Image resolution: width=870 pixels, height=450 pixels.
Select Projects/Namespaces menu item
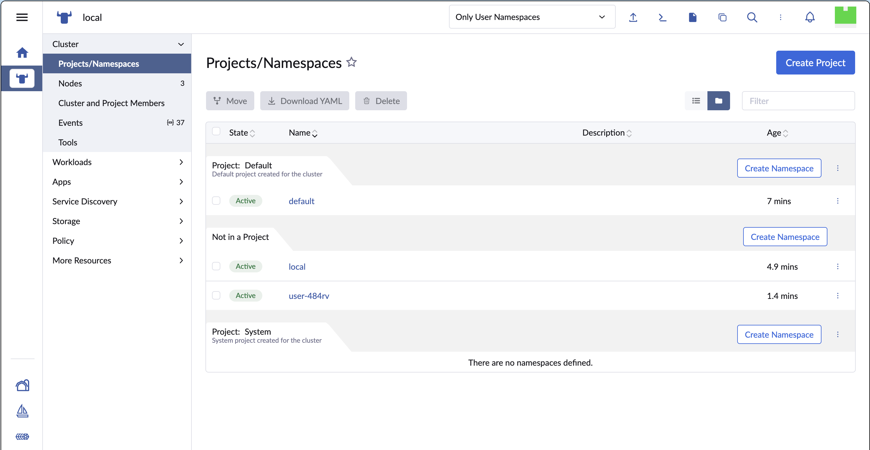click(117, 63)
